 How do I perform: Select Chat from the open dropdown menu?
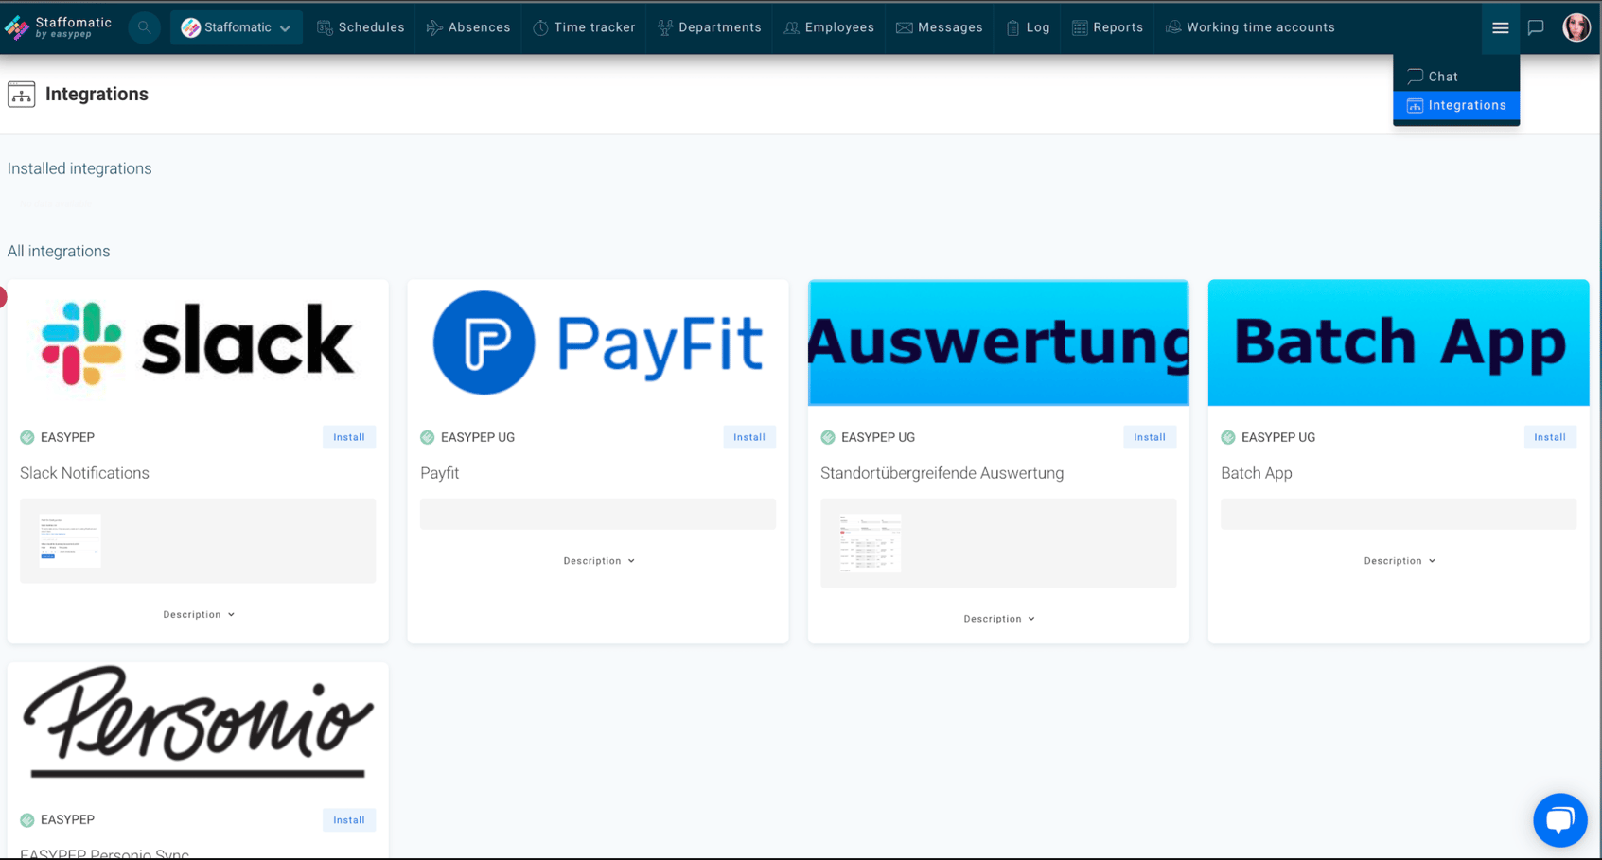pos(1442,76)
